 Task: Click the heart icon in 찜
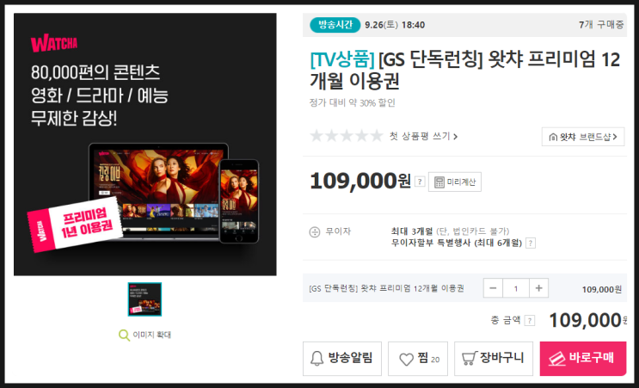tap(406, 359)
